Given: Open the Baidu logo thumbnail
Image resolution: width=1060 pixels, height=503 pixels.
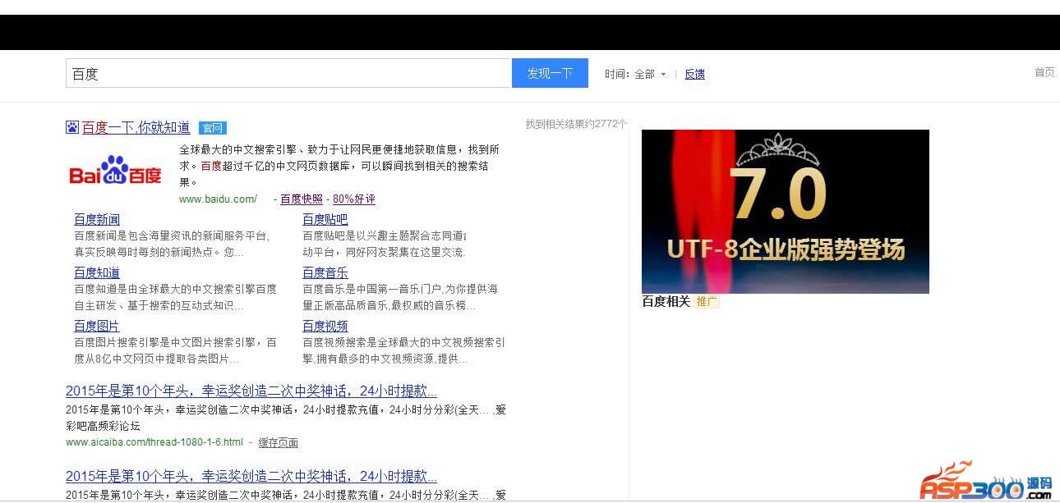Looking at the screenshot, I should pyautogui.click(x=115, y=171).
